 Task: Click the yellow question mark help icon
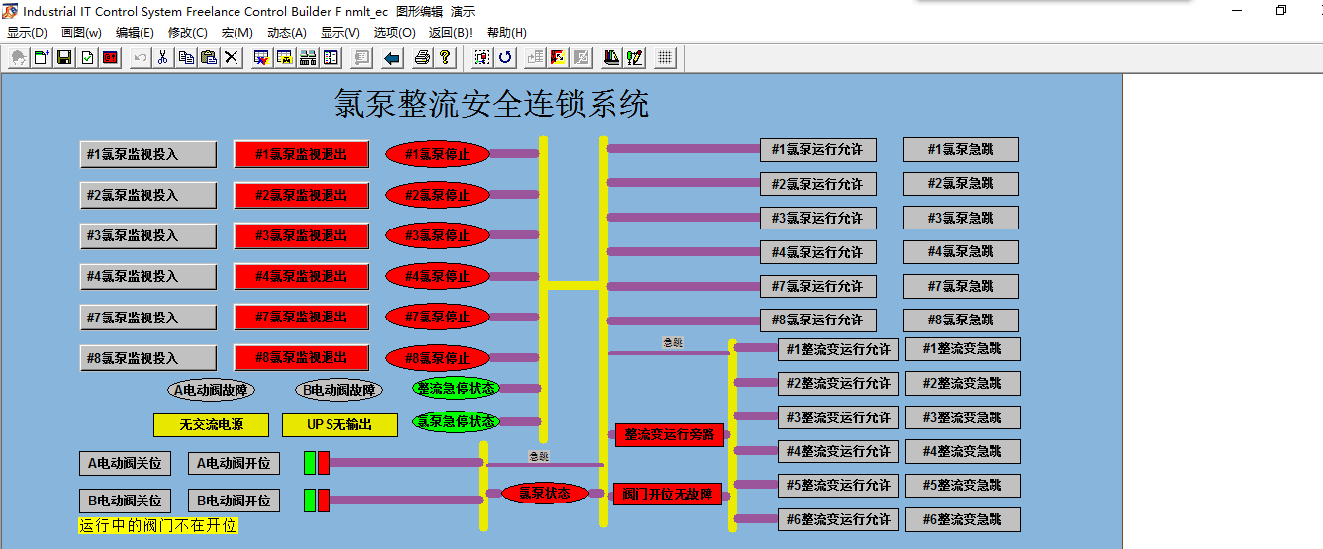(x=445, y=58)
